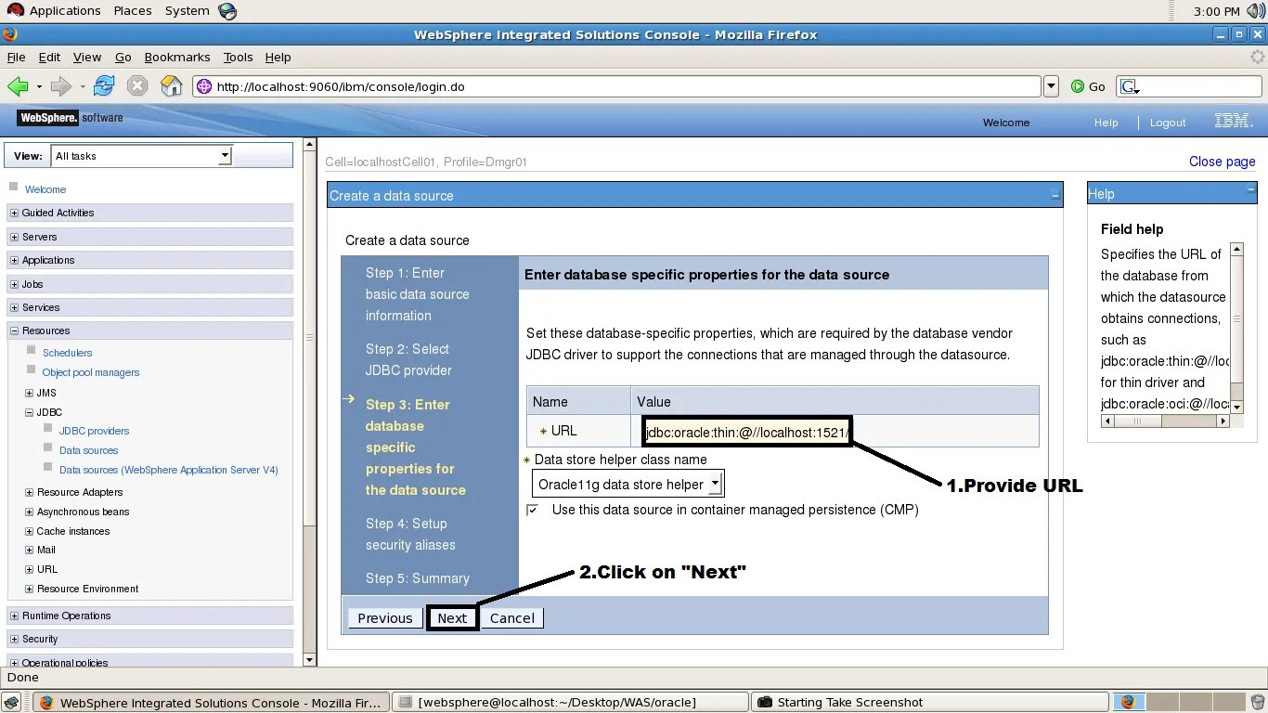Open the Back button history dropdown arrow
The height and width of the screenshot is (713, 1268).
(39, 86)
